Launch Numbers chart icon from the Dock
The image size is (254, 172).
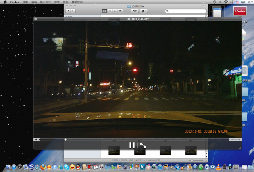(131, 167)
